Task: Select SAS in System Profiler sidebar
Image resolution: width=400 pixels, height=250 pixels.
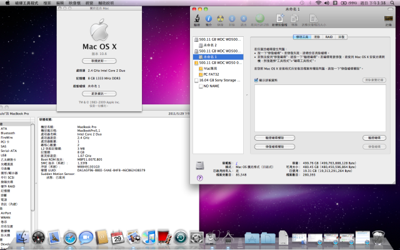Action: 4,146
